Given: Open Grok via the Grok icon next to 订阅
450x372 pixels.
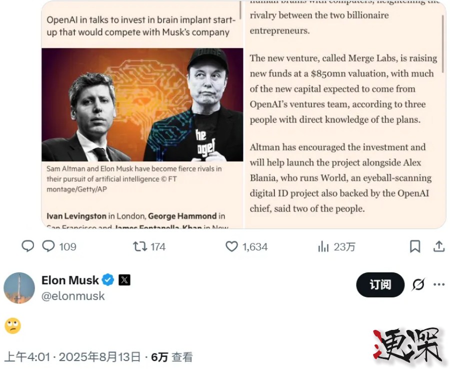Looking at the screenshot, I should 418,284.
